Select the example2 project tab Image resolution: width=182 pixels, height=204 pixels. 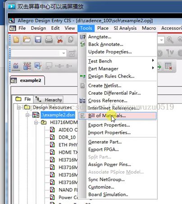[x=27, y=80]
